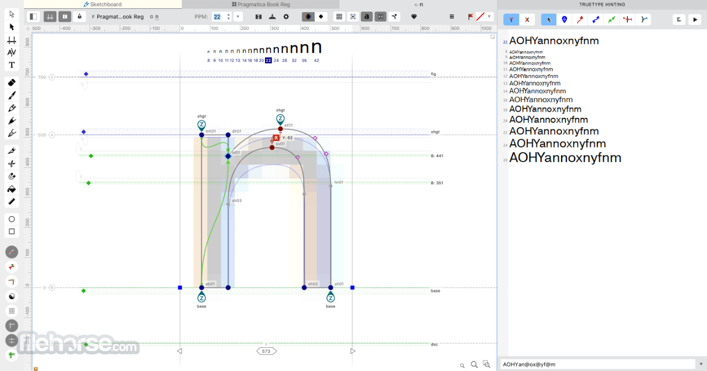The width and height of the screenshot is (707, 371).
Task: Select the Eraser tool
Action: tap(12, 82)
